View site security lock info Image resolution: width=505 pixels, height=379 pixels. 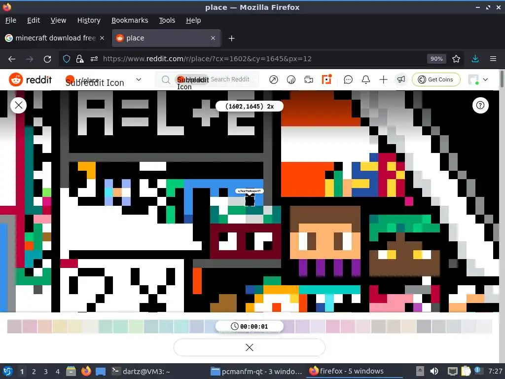(80, 59)
